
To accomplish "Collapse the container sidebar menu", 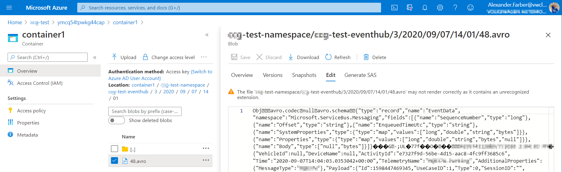I will pyautogui.click(x=95, y=57).
